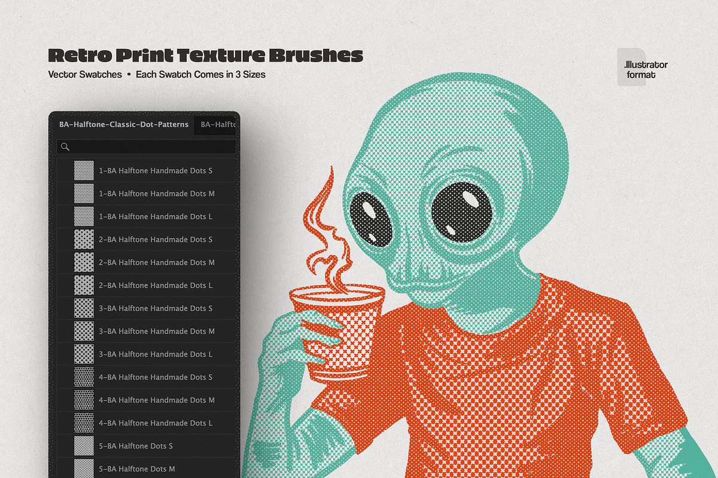Select the 1-BA Halftone Handmade Dots S swatch thumbnail
Screen dimensions: 718x478
(x=84, y=171)
